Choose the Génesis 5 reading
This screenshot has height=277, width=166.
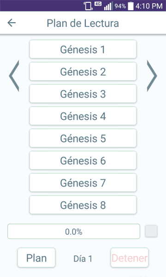(x=83, y=138)
